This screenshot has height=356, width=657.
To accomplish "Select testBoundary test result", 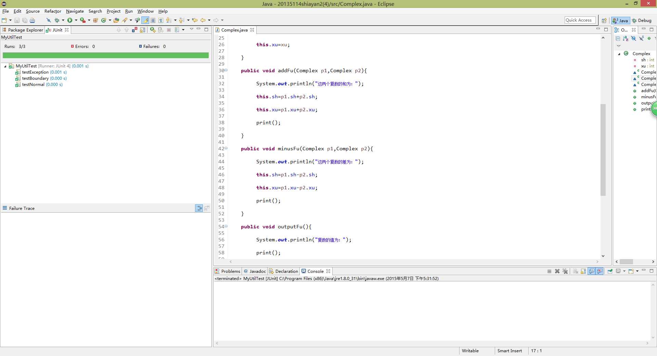I will 41,78.
